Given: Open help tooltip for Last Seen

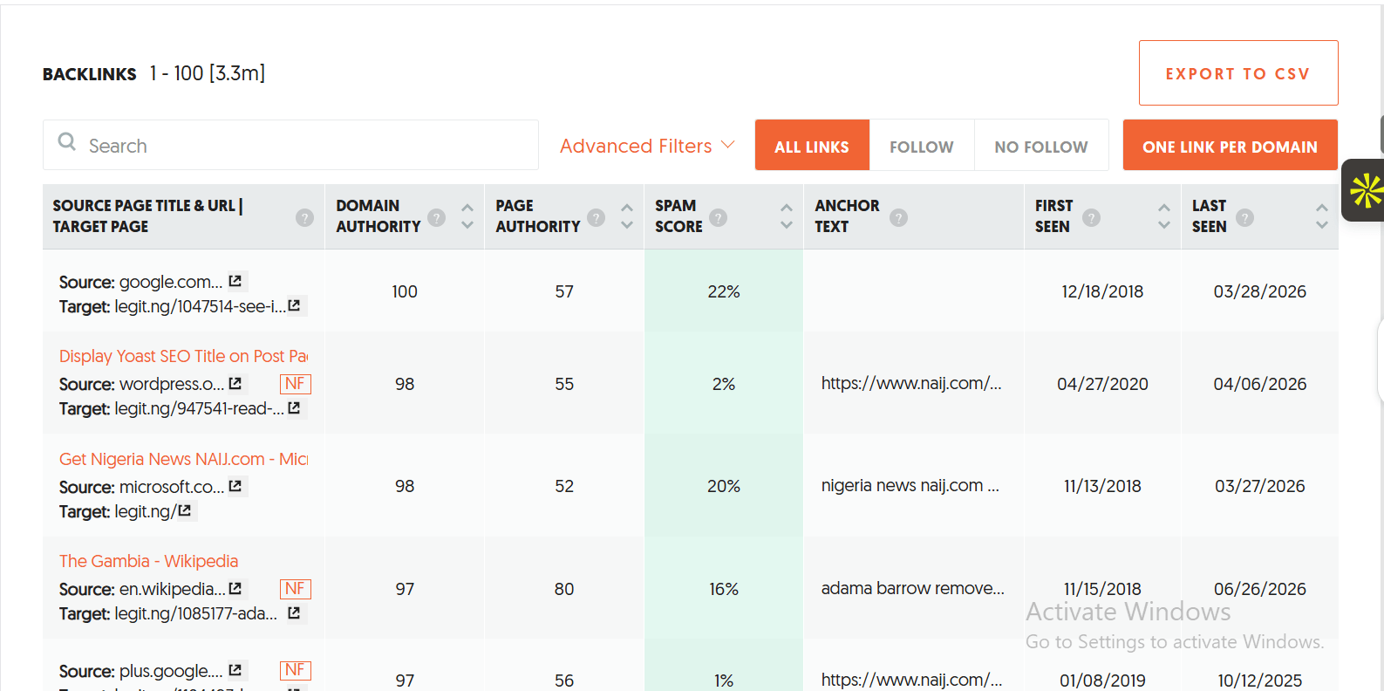Looking at the screenshot, I should [1245, 217].
